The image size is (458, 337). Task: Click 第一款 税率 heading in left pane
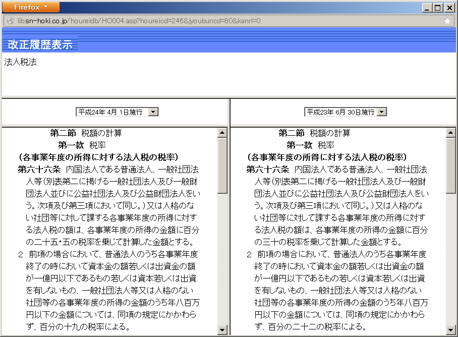click(x=82, y=145)
